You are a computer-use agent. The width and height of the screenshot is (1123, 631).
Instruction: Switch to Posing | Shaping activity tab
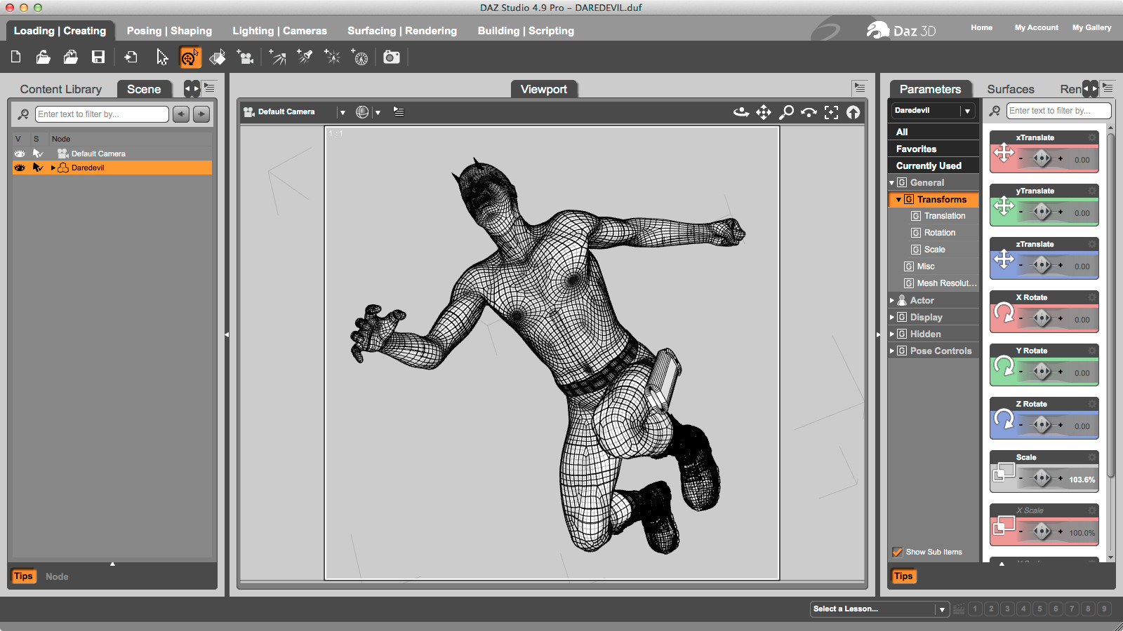point(169,31)
